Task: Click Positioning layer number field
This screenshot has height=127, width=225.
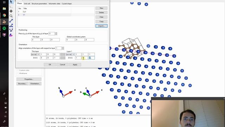Action: click(x=52, y=34)
